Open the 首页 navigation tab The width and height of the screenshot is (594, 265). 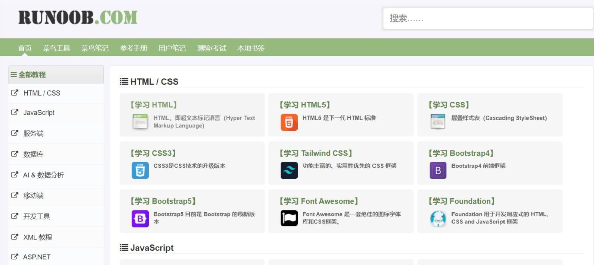25,48
